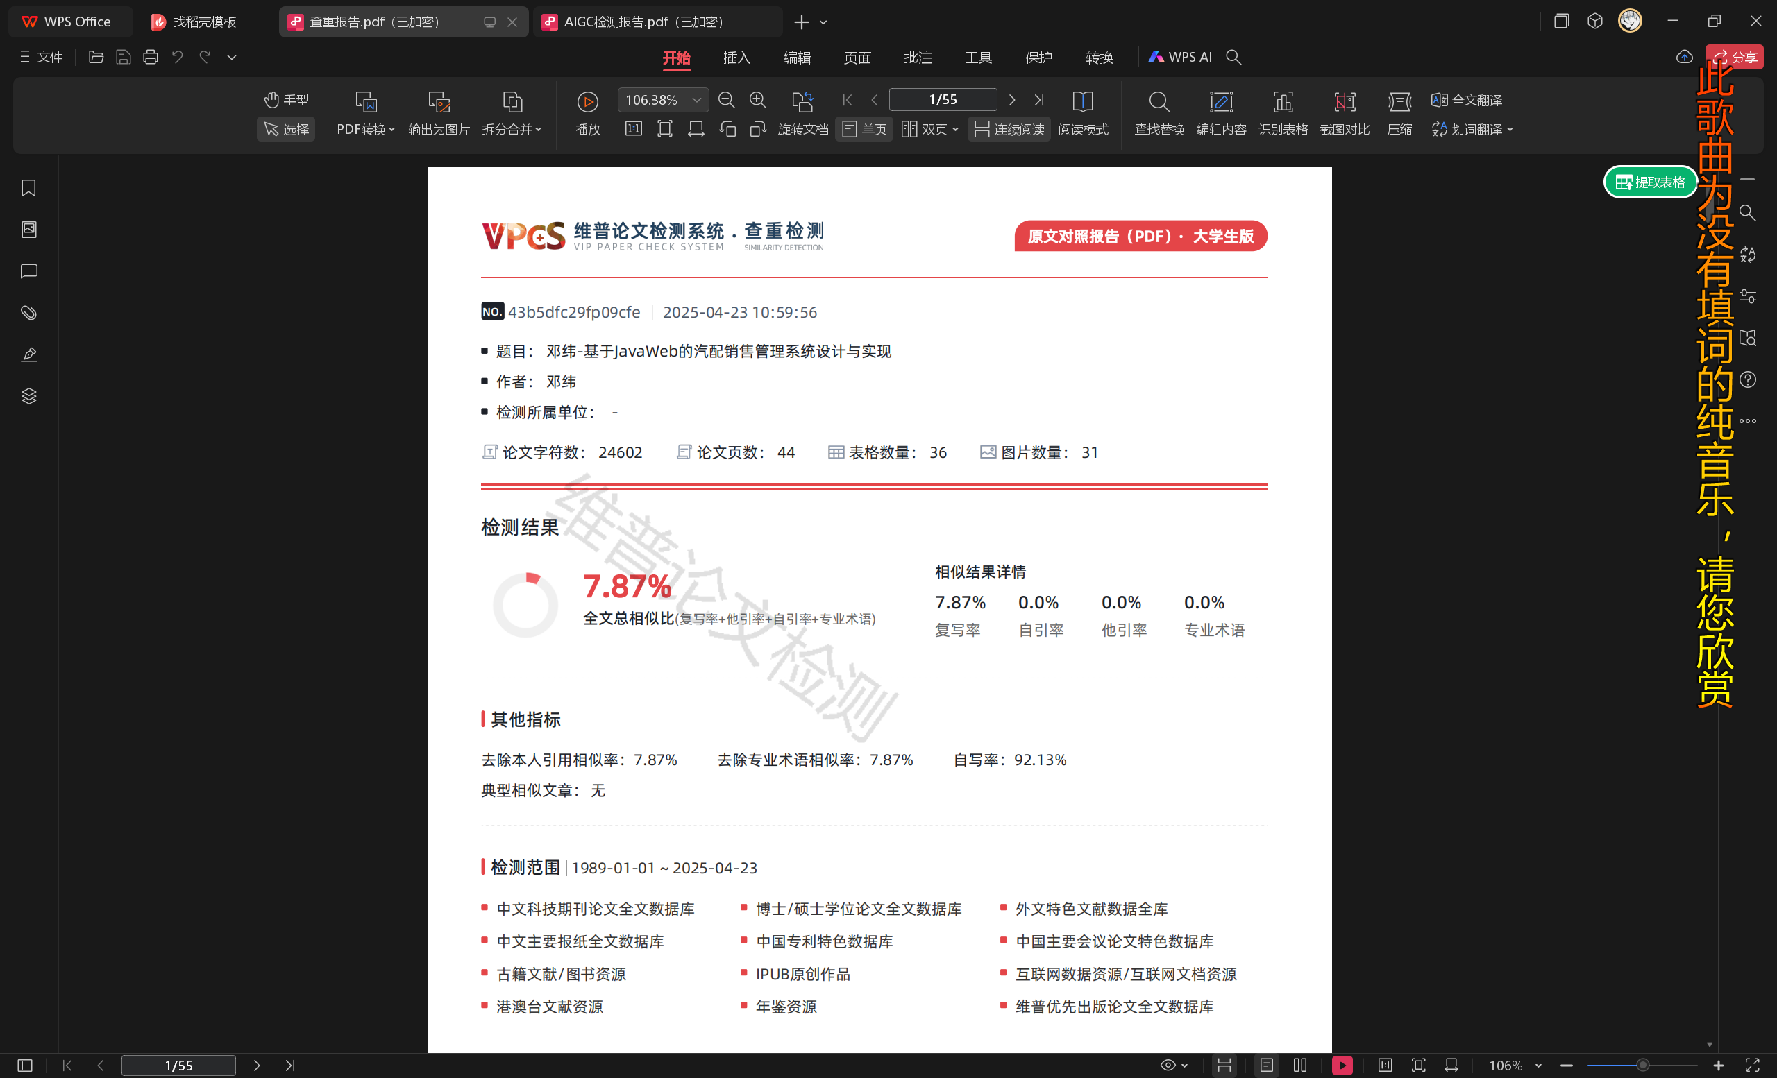The image size is (1777, 1078).
Task: Enter 阅读模式 reading mode
Action: (x=1082, y=113)
